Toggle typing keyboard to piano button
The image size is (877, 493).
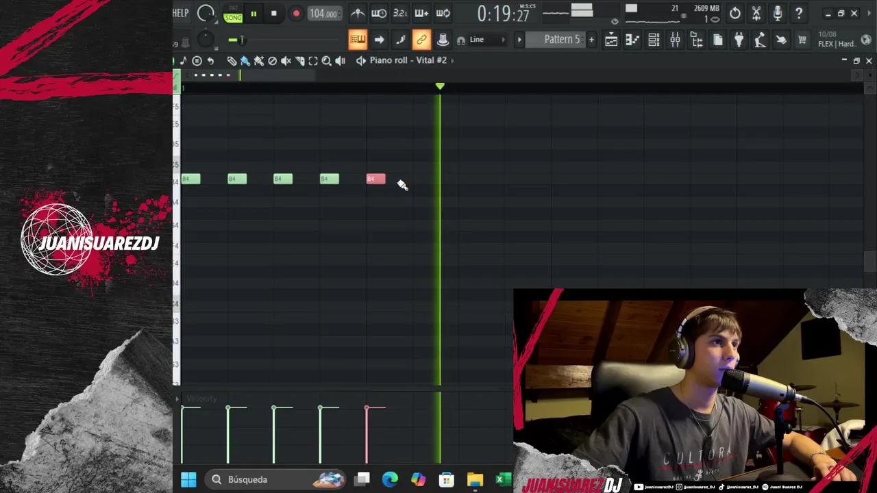[358, 40]
